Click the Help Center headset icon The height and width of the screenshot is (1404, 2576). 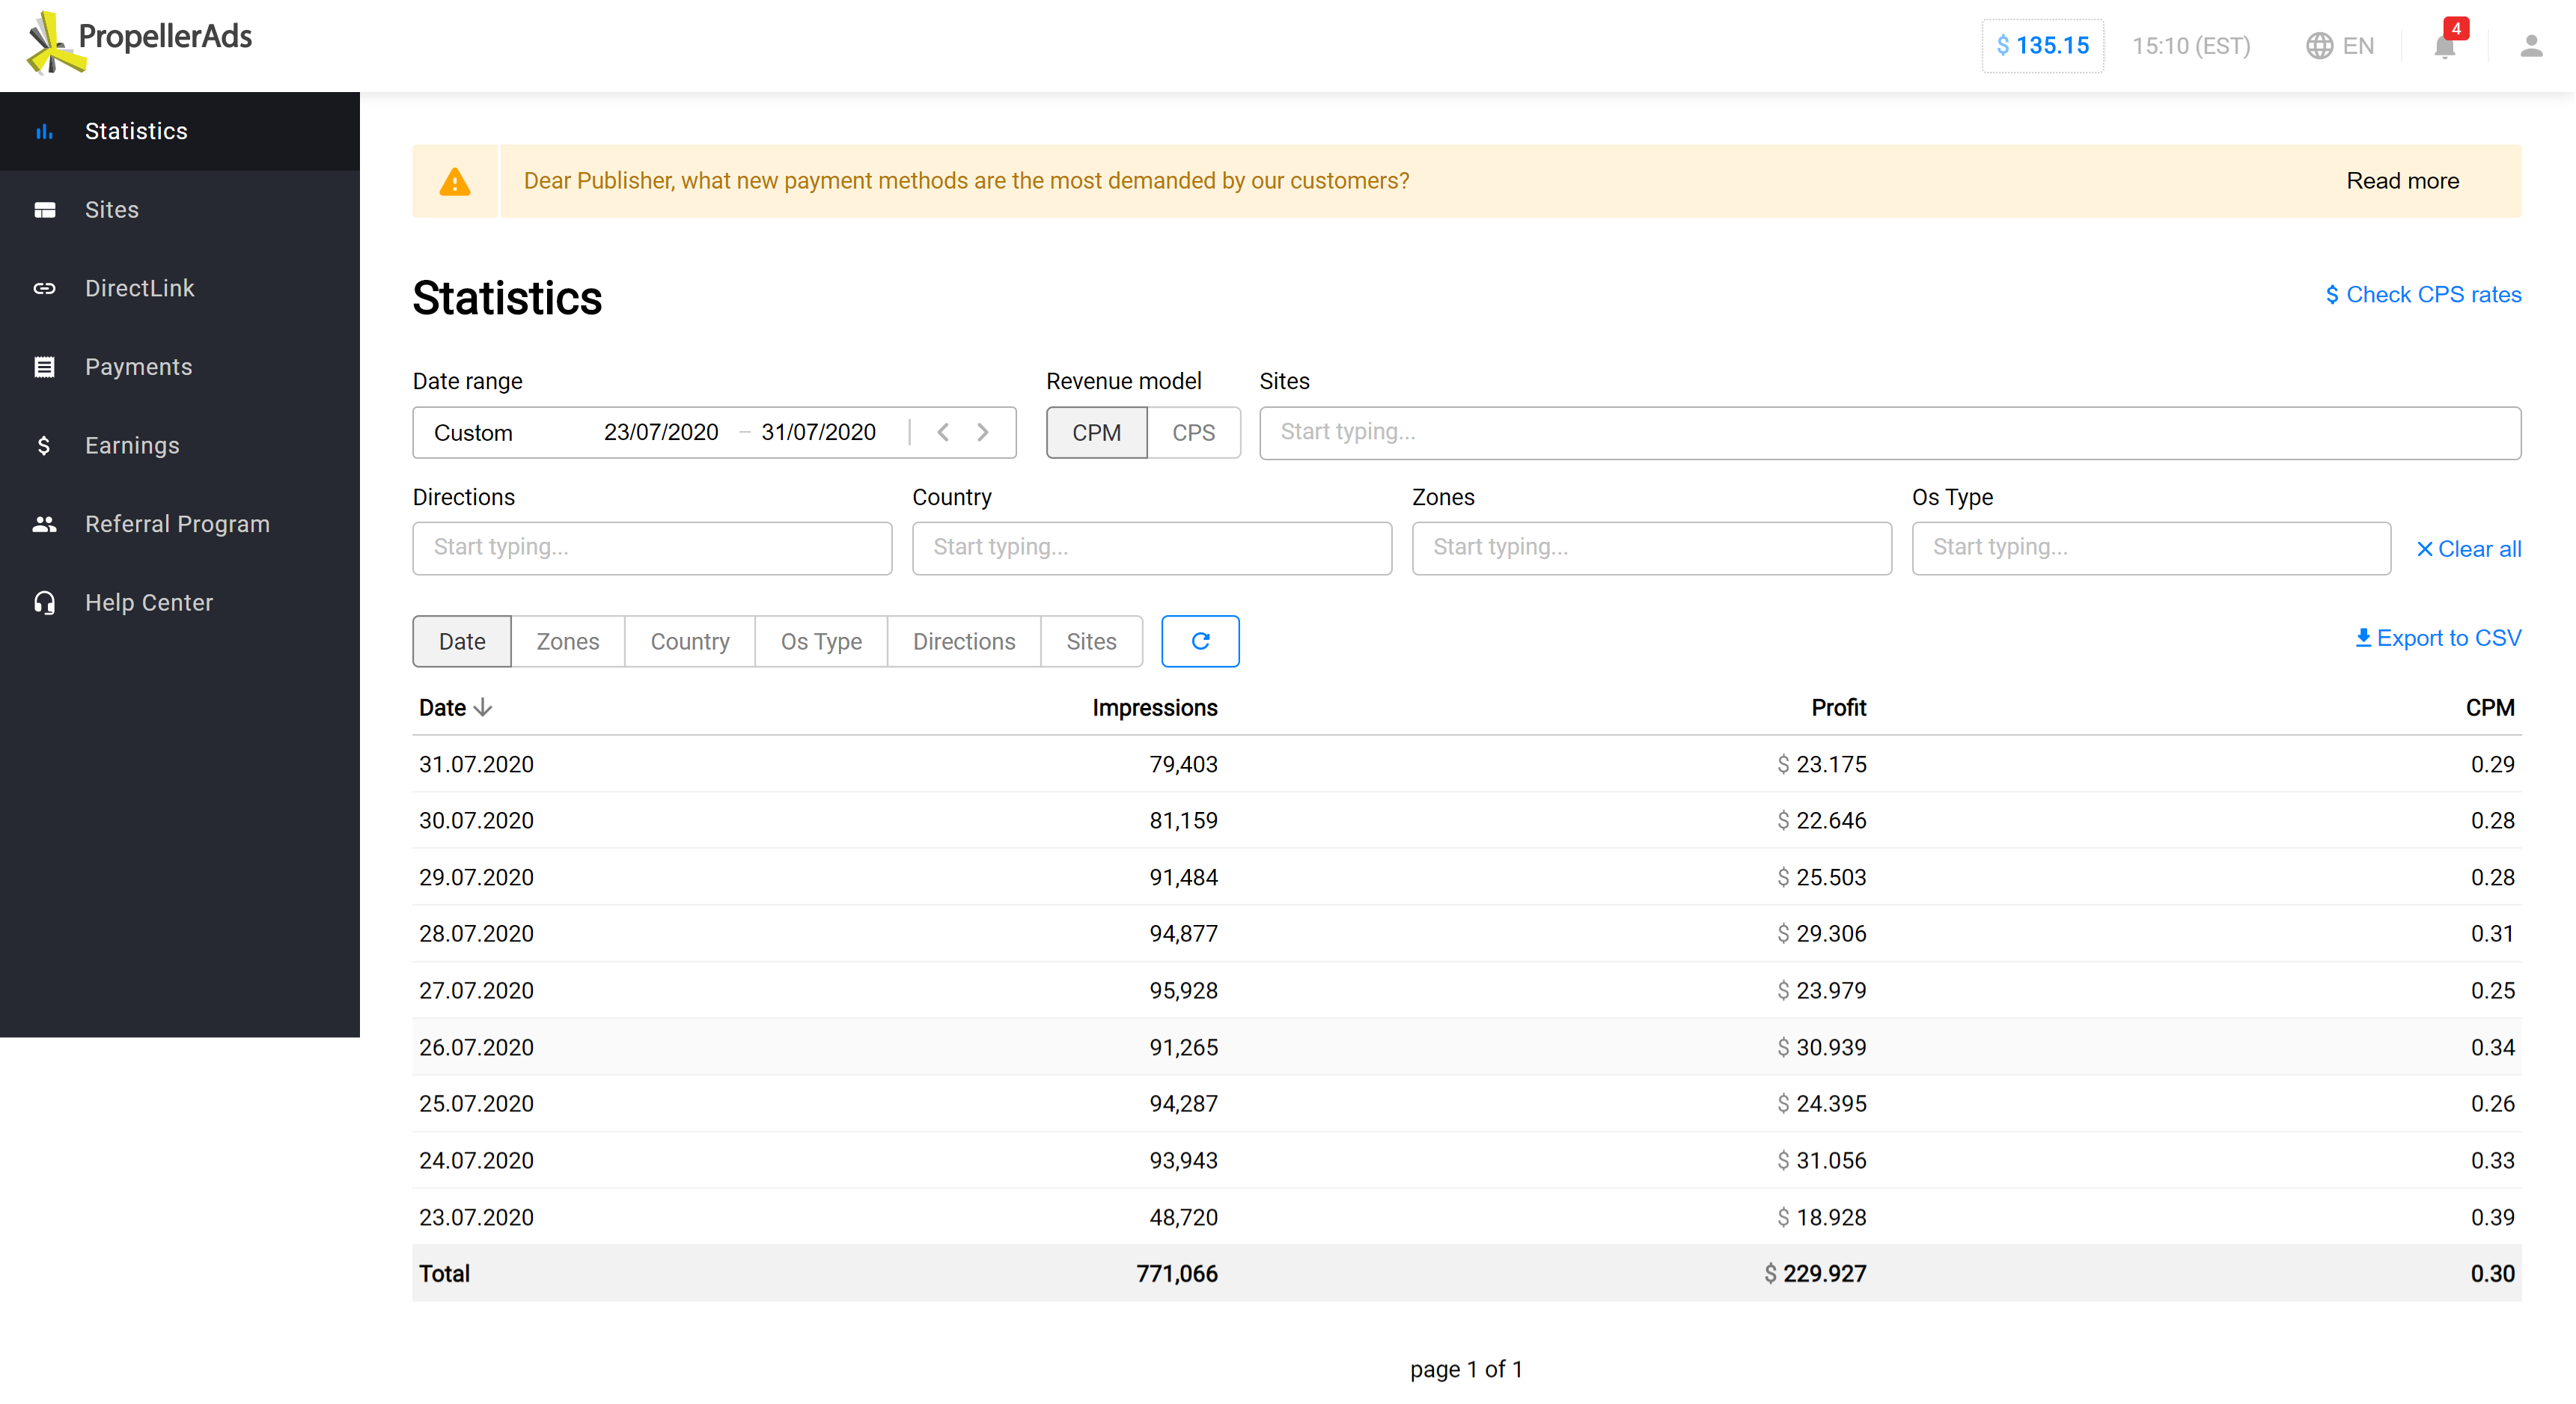44,603
